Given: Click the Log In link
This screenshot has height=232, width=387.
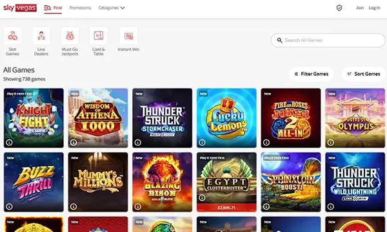Looking at the screenshot, I should pyautogui.click(x=374, y=8).
